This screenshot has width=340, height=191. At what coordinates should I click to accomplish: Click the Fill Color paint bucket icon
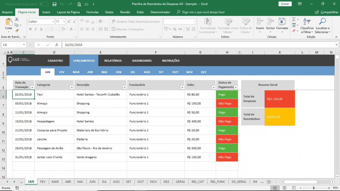point(63,29)
